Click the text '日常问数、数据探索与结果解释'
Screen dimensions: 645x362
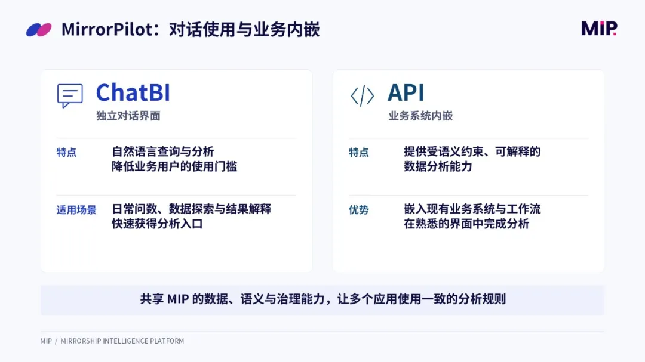pyautogui.click(x=192, y=209)
